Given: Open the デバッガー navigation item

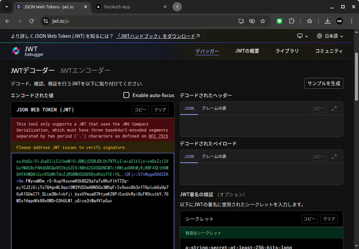Looking at the screenshot, I should 207,51.
